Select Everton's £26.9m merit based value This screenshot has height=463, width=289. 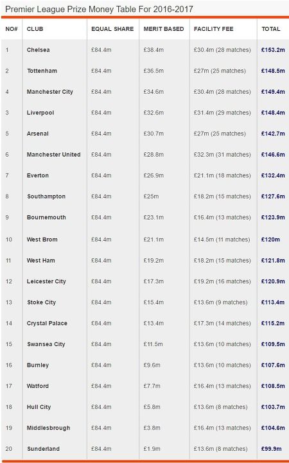click(x=153, y=176)
